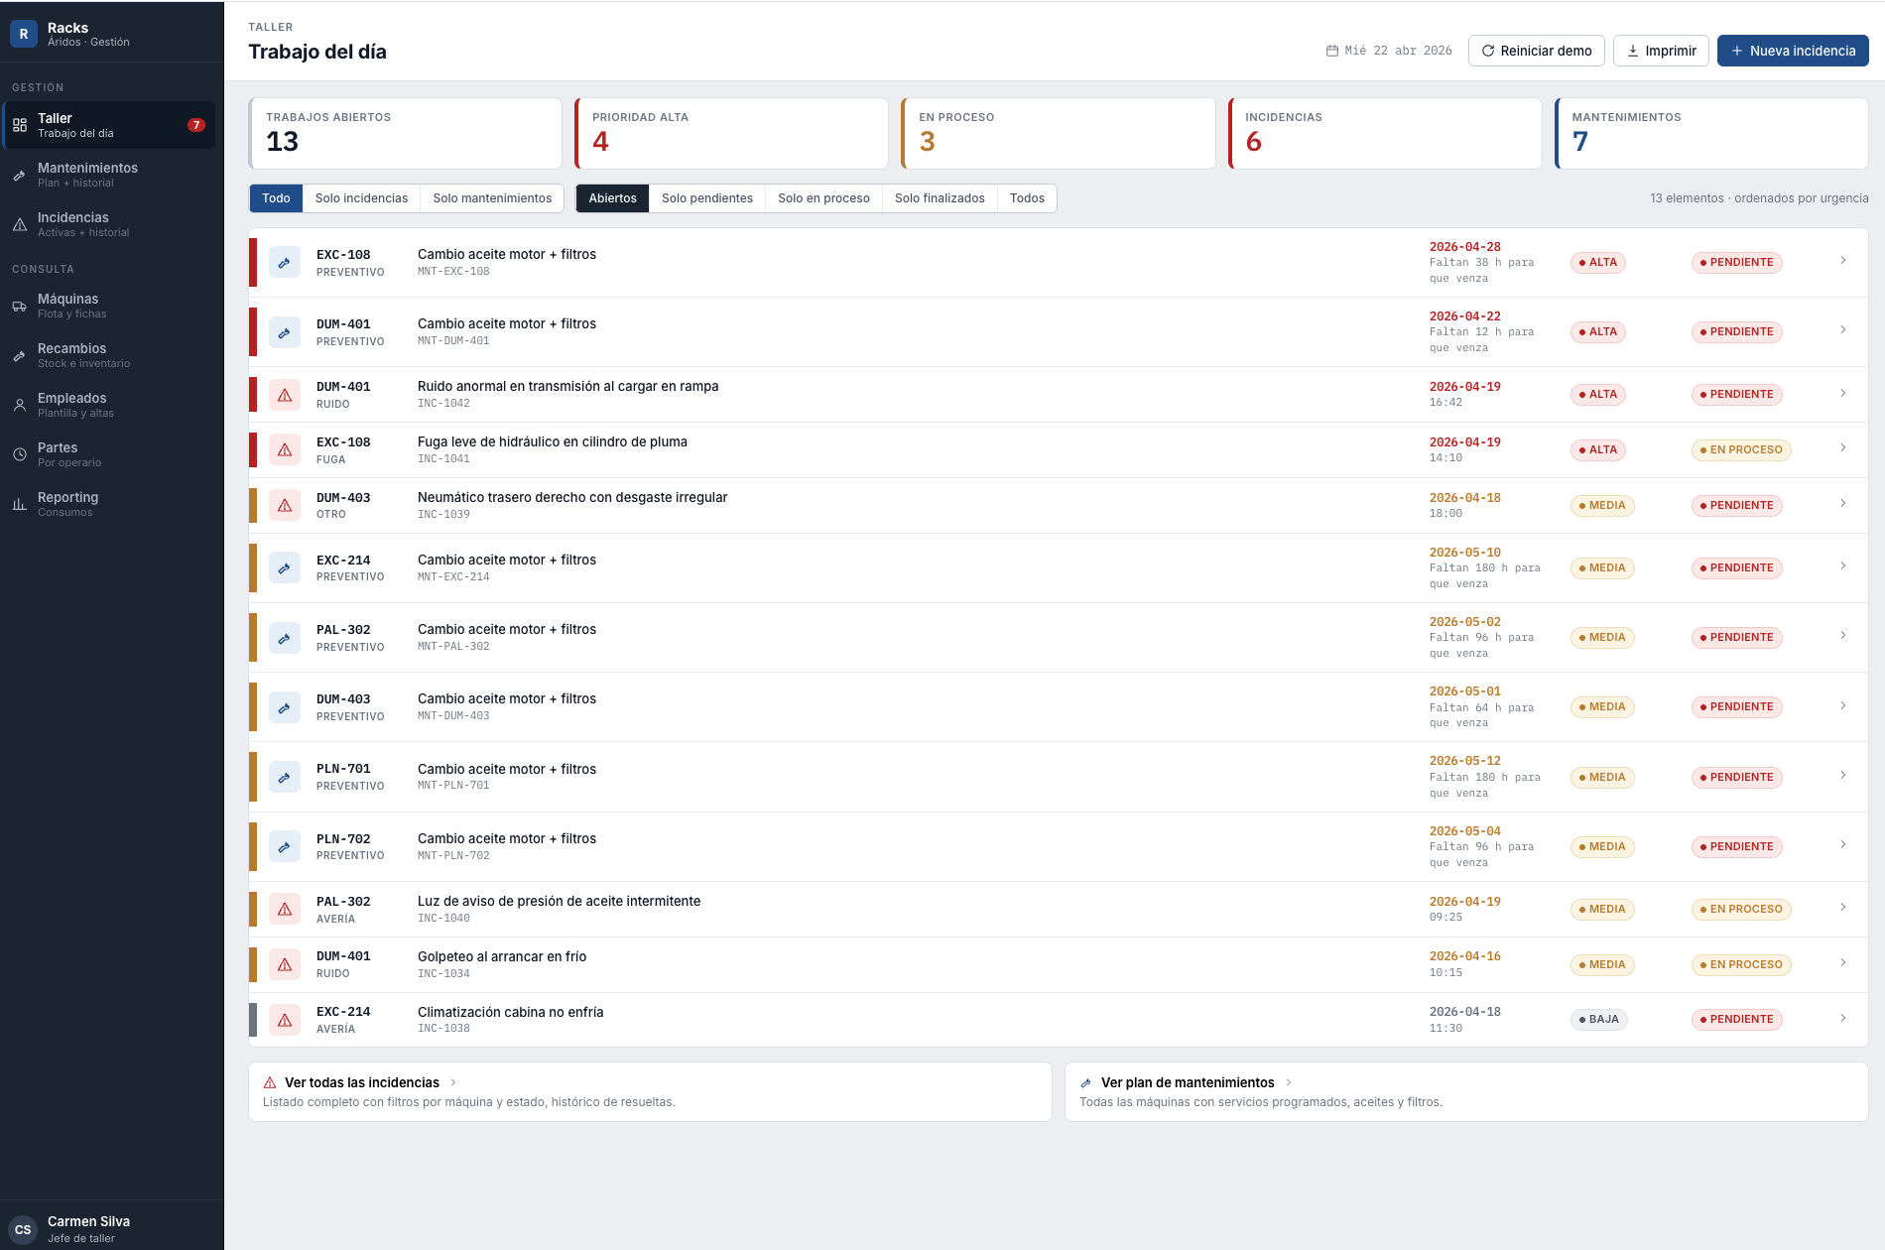Image resolution: width=1885 pixels, height=1250 pixels.
Task: Open Reporting consumos page
Action: (109, 504)
